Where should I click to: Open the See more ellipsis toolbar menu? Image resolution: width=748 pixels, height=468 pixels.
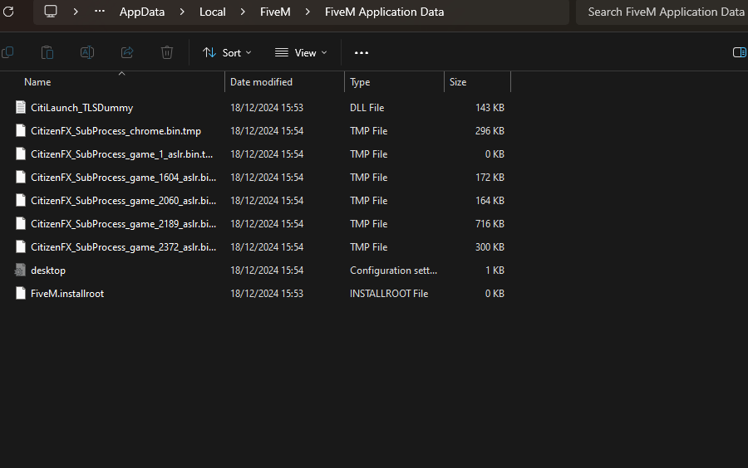point(361,52)
